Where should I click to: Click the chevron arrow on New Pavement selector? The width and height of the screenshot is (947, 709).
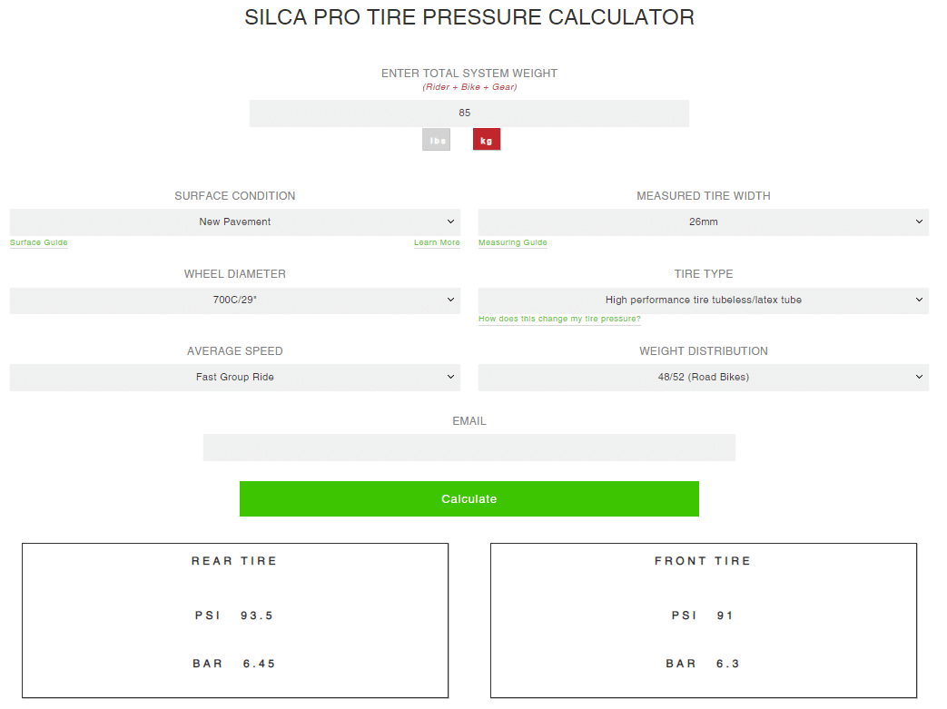coord(450,222)
